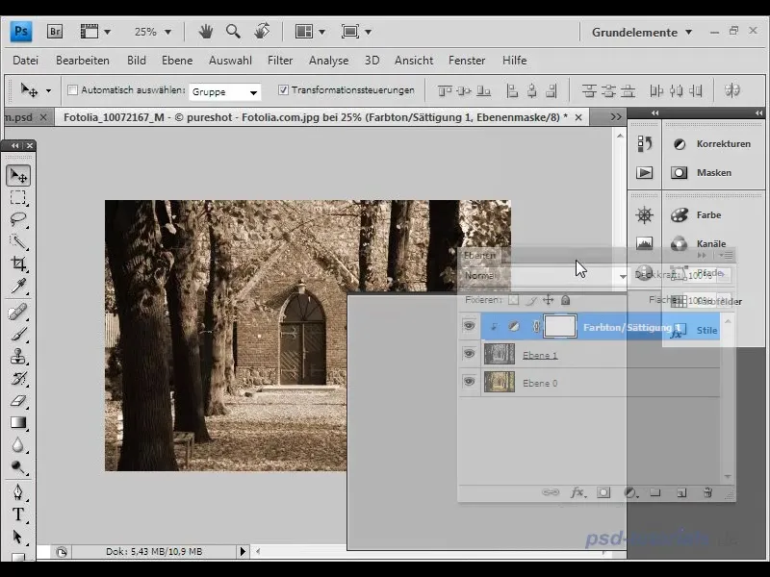This screenshot has height=577, width=770.
Task: Launch Adobe Bridge from the Br icon
Action: pos(55,32)
